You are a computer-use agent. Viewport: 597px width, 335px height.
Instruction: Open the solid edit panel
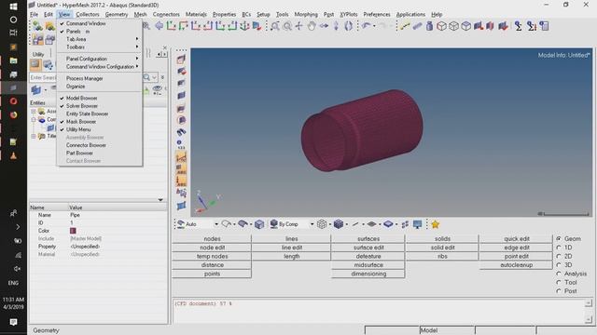tap(442, 248)
